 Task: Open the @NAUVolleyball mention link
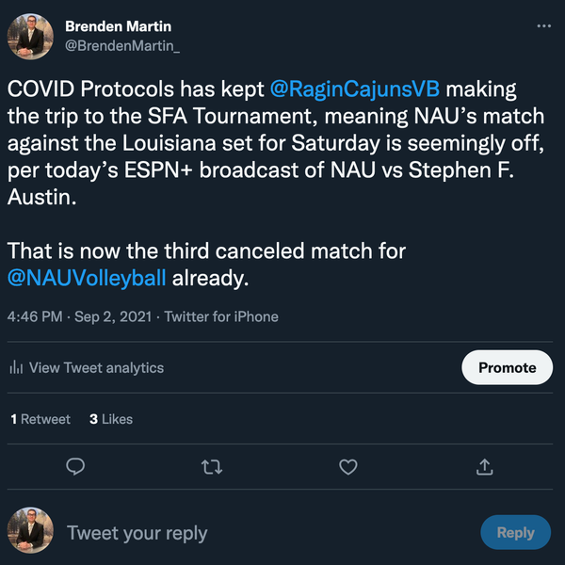pyautogui.click(x=87, y=278)
